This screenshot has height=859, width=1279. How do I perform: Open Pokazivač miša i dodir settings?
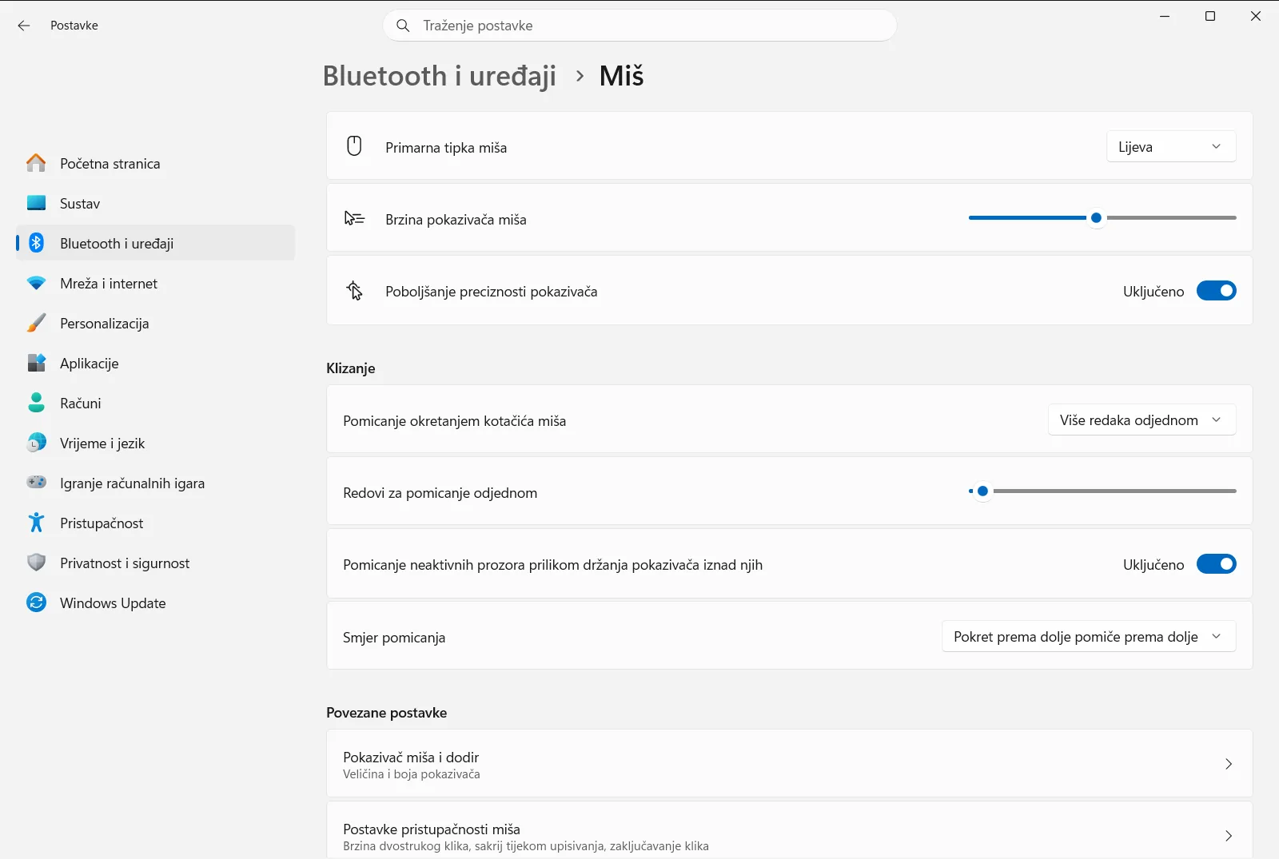[x=790, y=764]
